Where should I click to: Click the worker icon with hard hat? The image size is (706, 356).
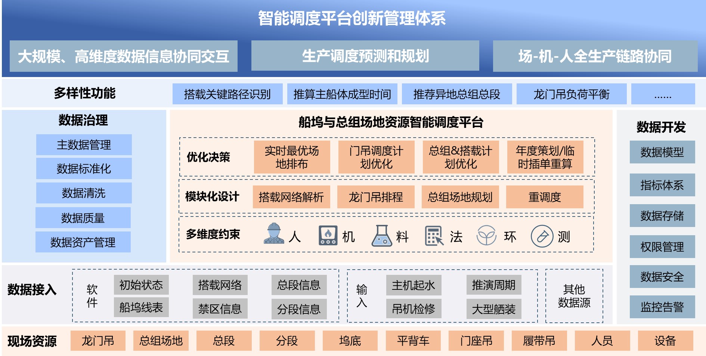pyautogui.click(x=274, y=234)
